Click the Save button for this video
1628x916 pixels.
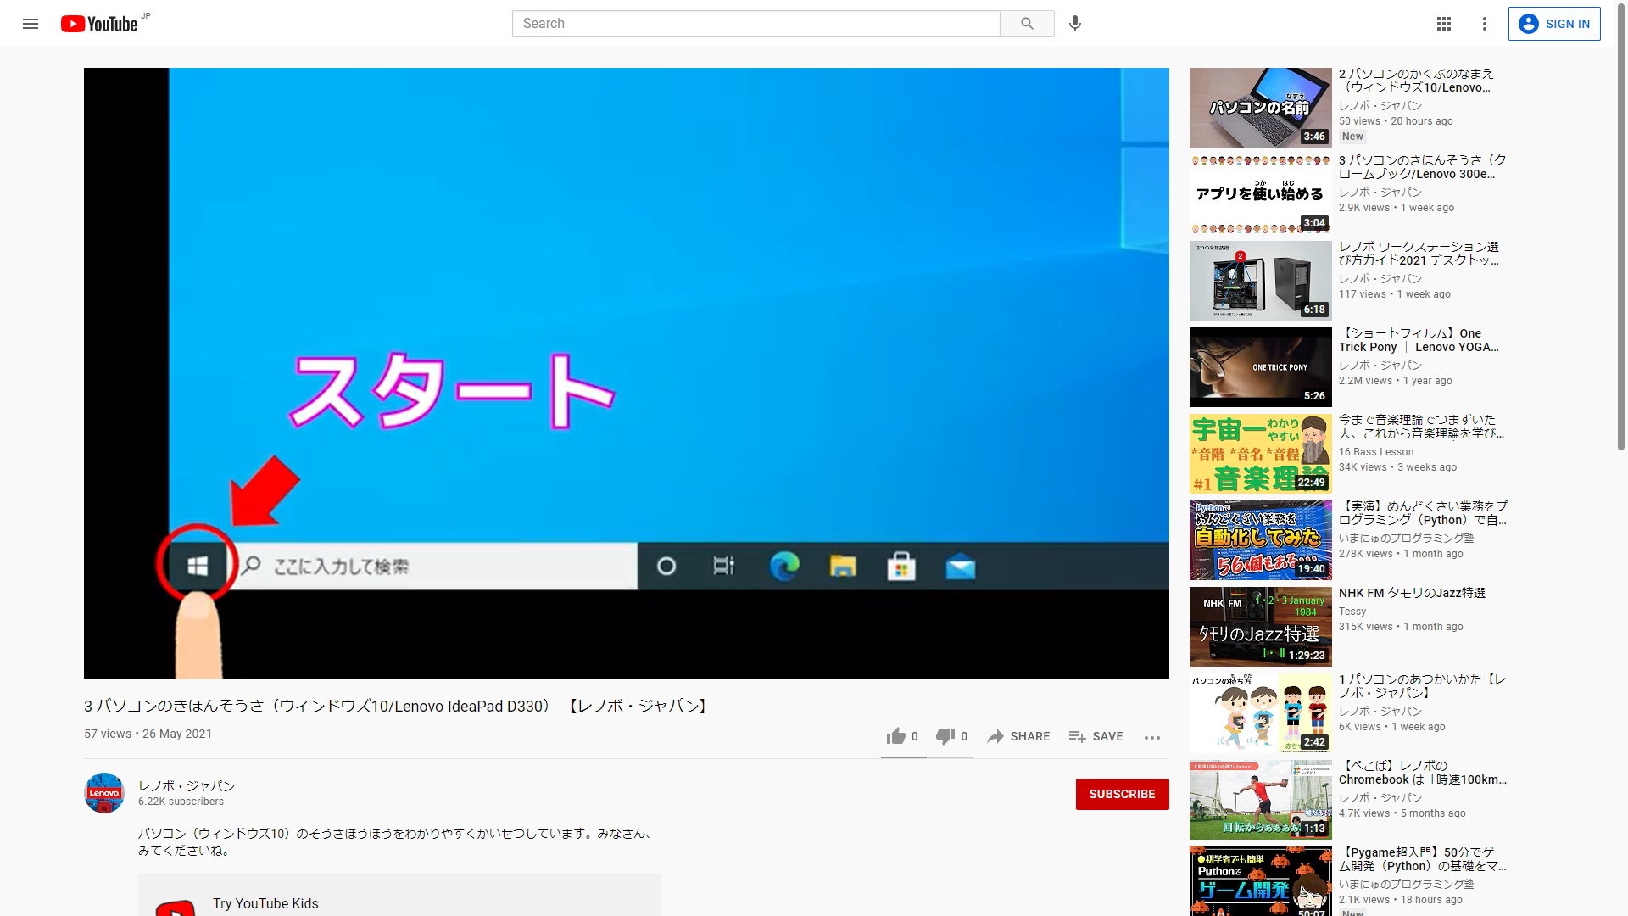1096,736
